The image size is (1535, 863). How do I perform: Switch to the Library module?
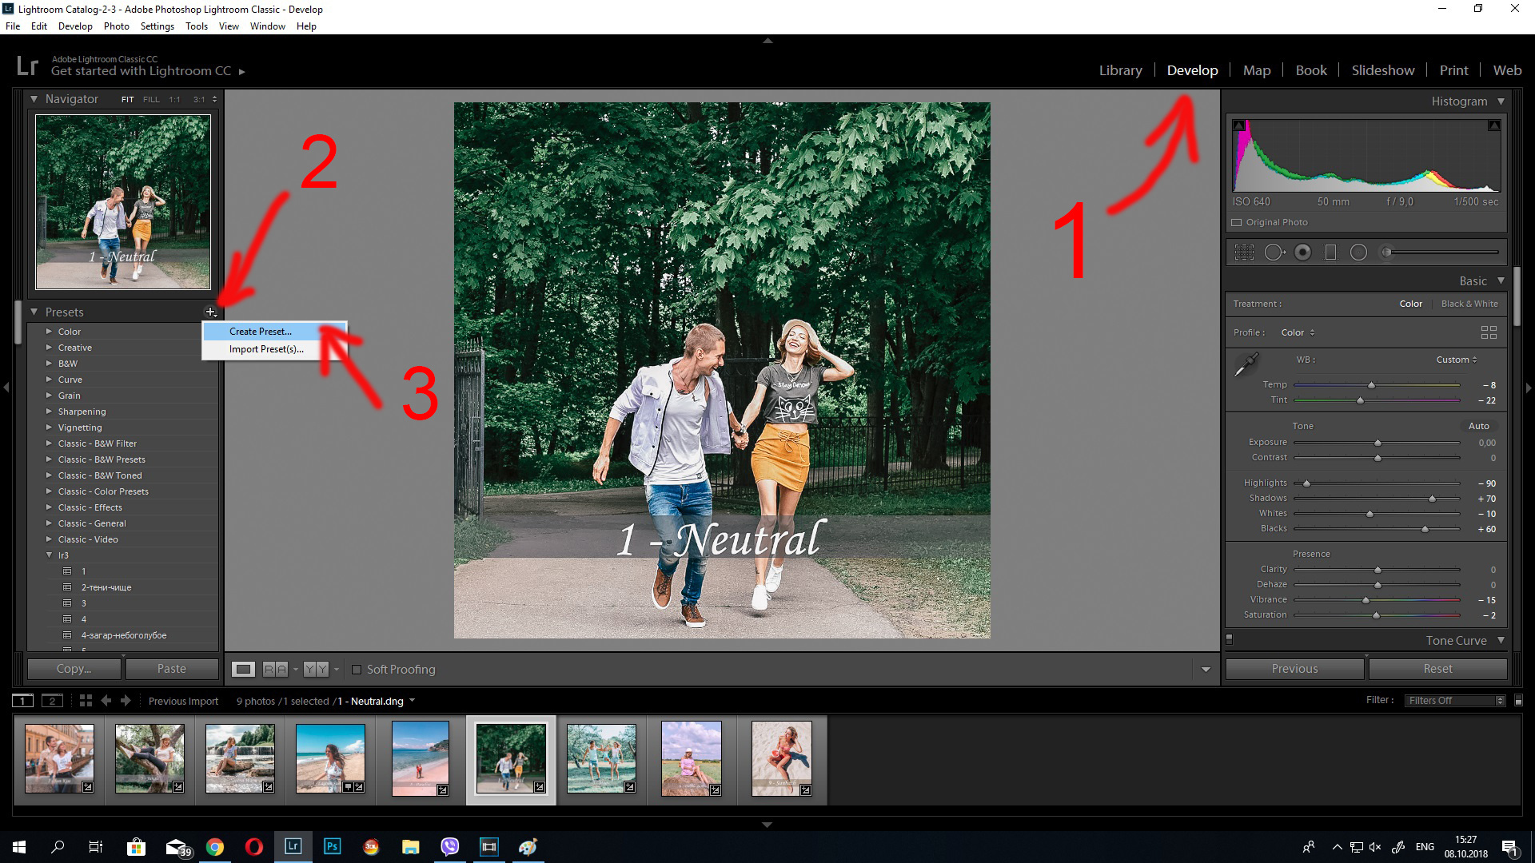pos(1120,70)
